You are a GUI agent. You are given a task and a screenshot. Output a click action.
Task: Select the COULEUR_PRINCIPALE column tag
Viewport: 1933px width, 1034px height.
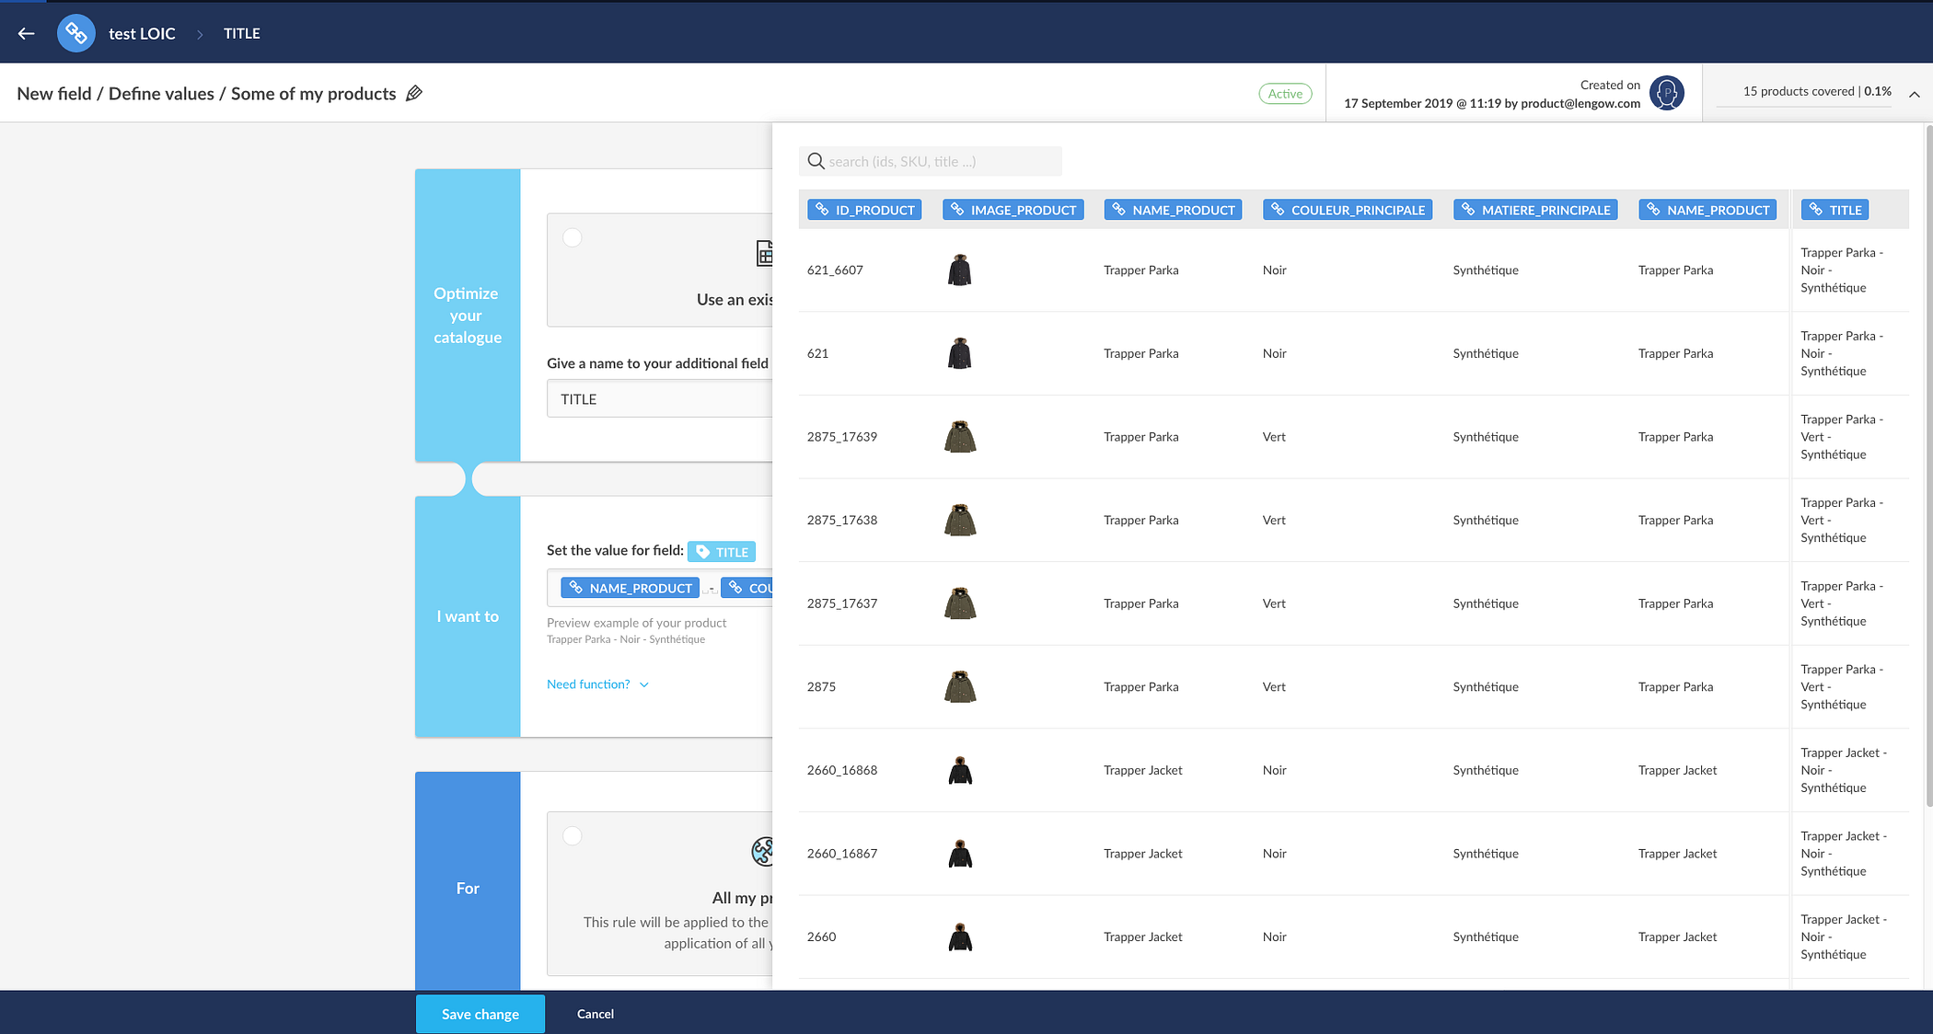point(1348,210)
